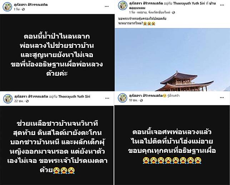Open tagged Theerayuth Yuth Siri in bottom-left post
This screenshot has height=185, width=230.
tap(74, 96)
